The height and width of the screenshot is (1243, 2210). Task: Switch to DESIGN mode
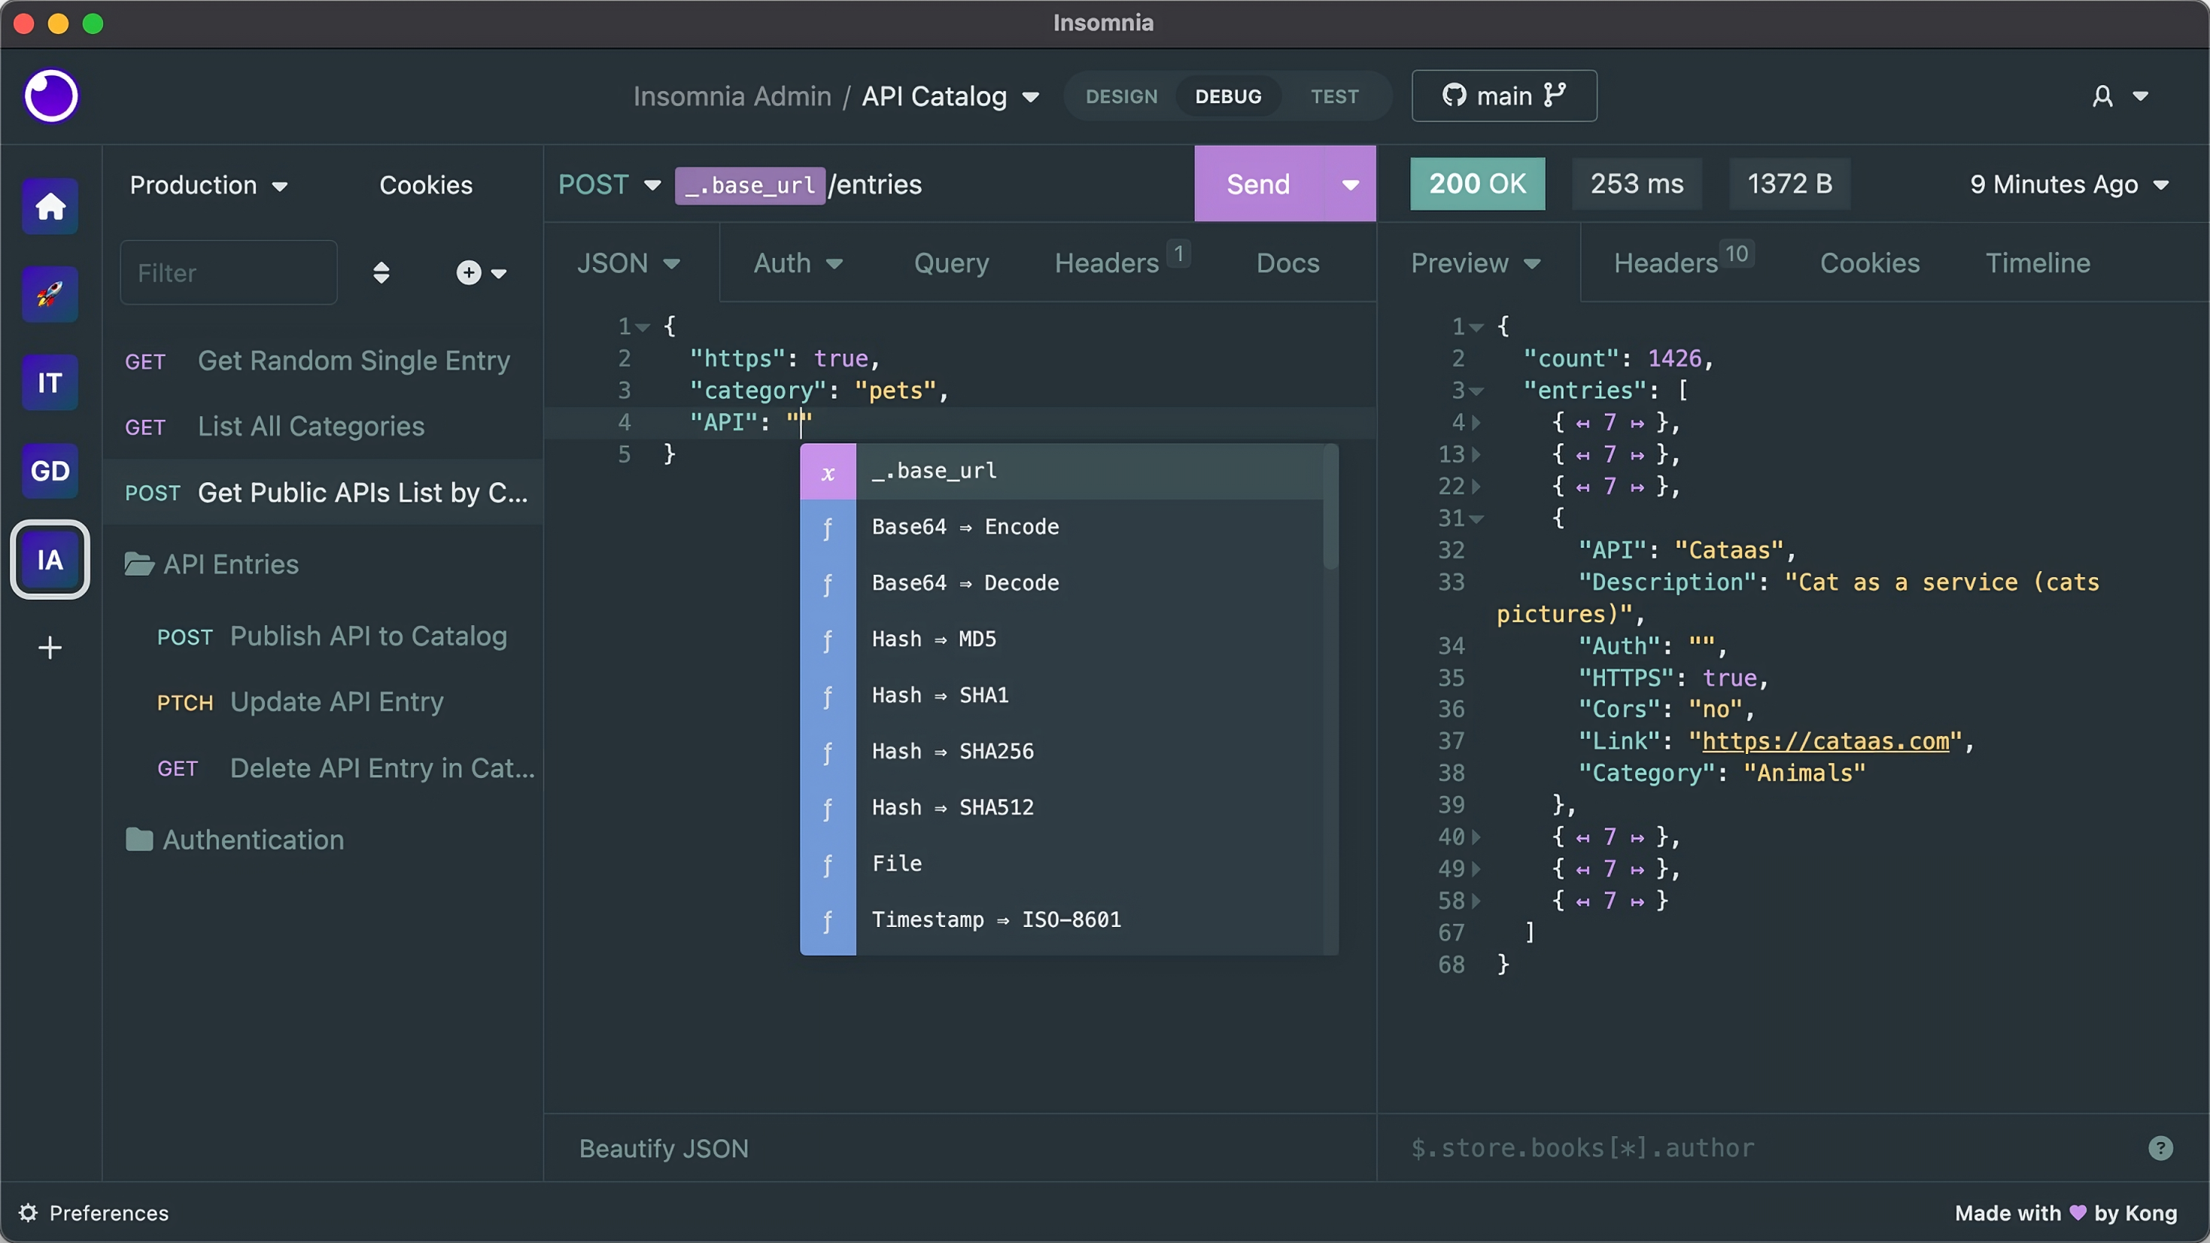point(1121,96)
